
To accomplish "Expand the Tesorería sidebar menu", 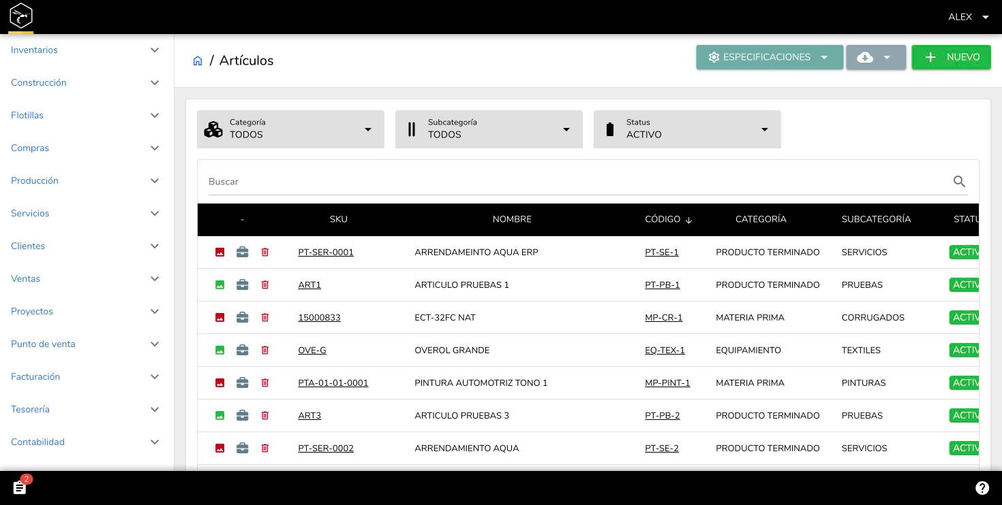I will tap(87, 410).
